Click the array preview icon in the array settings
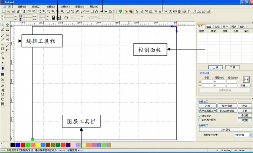253x153 pixels. point(246,79)
